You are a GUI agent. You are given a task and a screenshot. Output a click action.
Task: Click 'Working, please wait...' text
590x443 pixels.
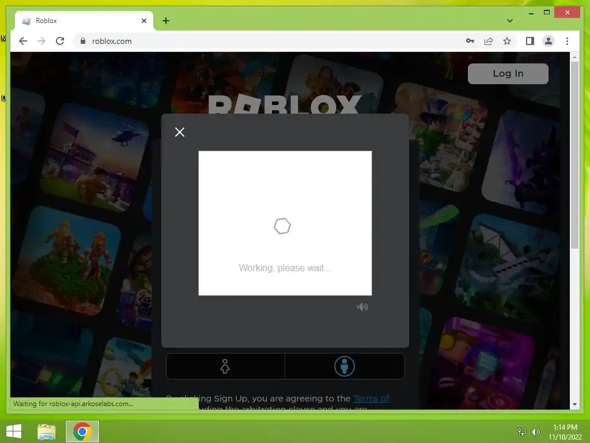(285, 268)
